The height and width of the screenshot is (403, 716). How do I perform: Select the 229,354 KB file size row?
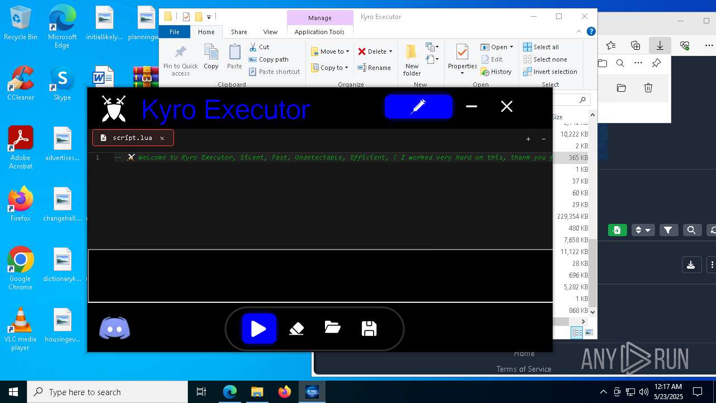click(x=572, y=217)
